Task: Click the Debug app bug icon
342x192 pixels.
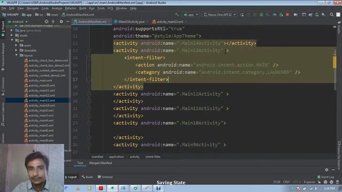Action: (x=261, y=15)
